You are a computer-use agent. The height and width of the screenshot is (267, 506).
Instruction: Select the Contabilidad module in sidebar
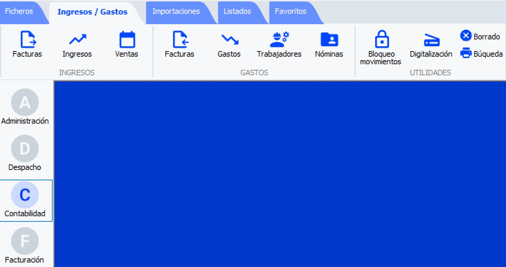pos(25,200)
